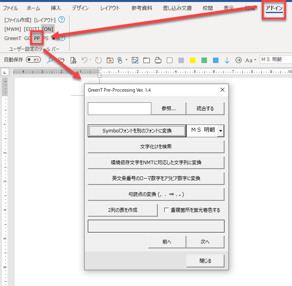Viewport: 292px width, 286px height.
Task: Toggle the [ON] button in add-in toolbar
Action: (x=48, y=29)
